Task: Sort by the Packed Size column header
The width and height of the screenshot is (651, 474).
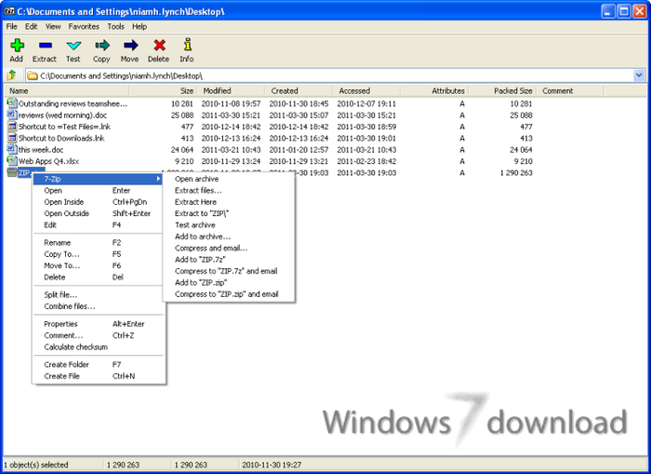Action: [502, 90]
